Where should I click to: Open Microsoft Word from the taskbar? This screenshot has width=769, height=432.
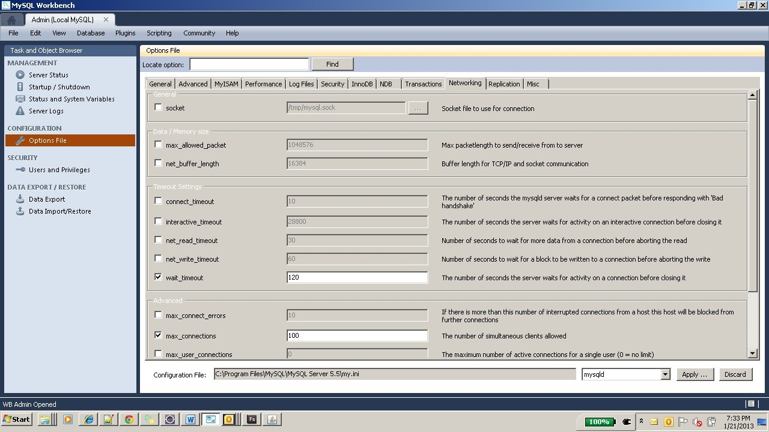[190, 420]
